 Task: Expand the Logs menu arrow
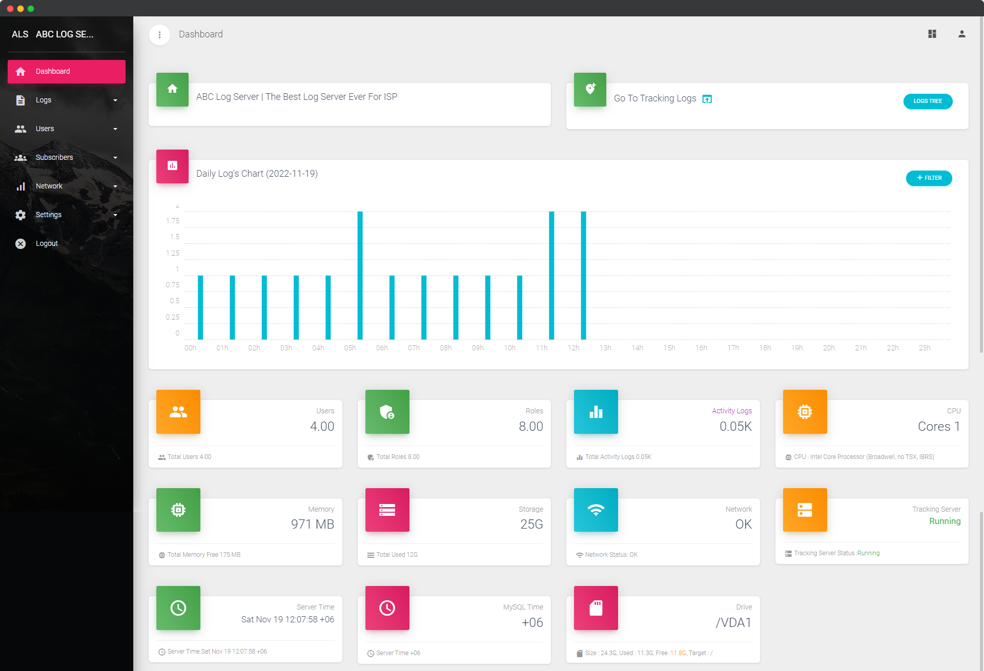click(x=115, y=100)
